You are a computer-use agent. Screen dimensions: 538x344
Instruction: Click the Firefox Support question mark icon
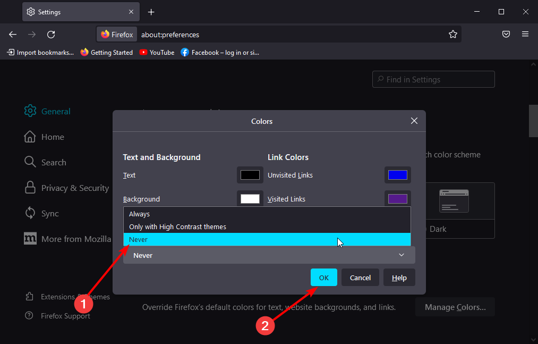(x=29, y=315)
